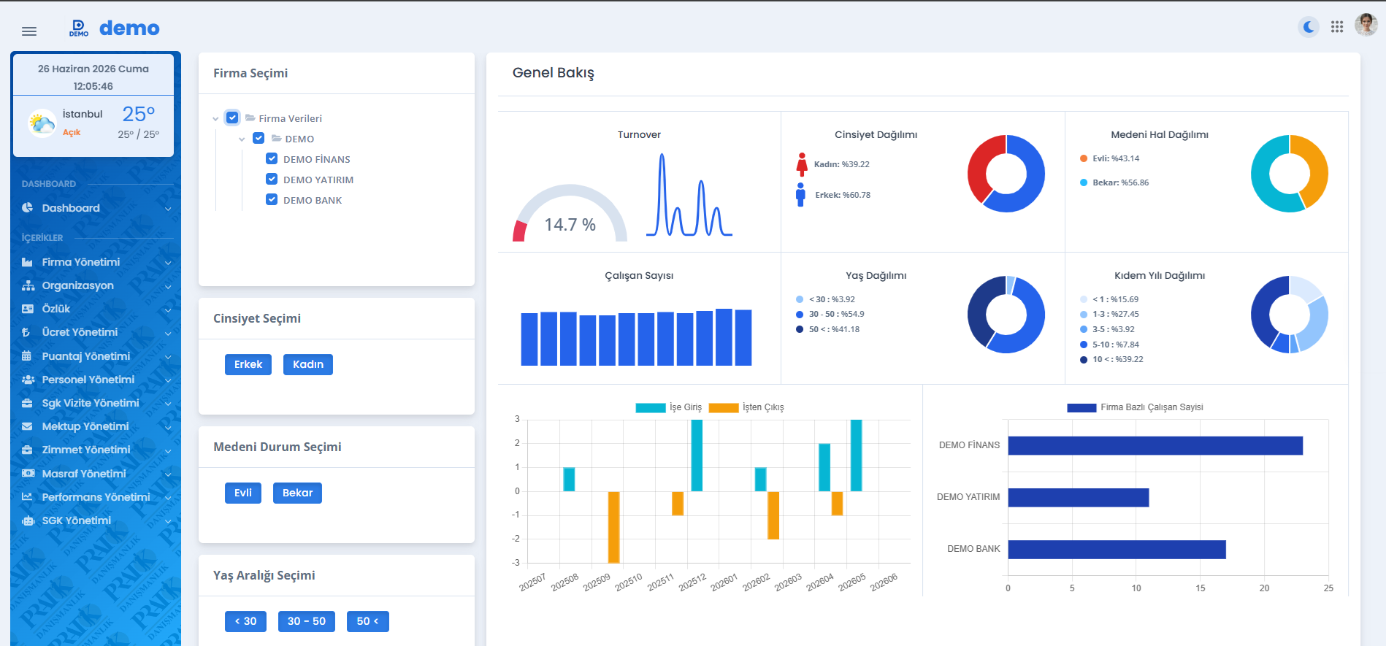Click the Sgk Vizite Yönetimi briefcase icon
This screenshot has height=646, width=1386.
[x=28, y=403]
